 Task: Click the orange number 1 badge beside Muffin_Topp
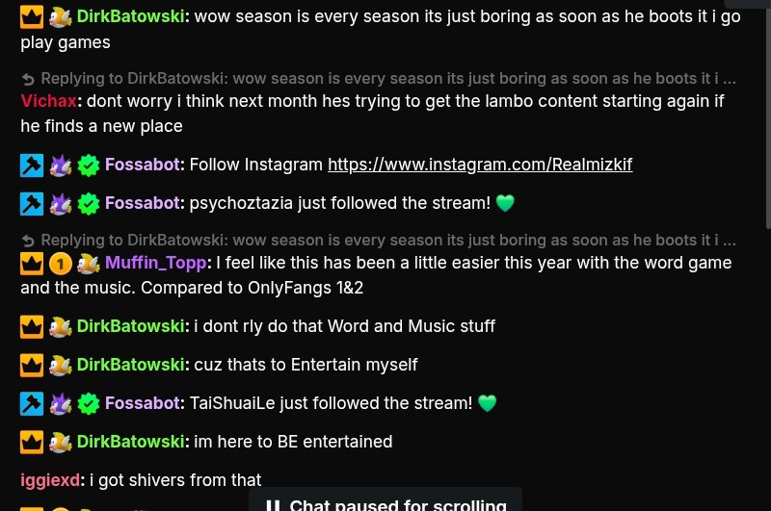61,264
